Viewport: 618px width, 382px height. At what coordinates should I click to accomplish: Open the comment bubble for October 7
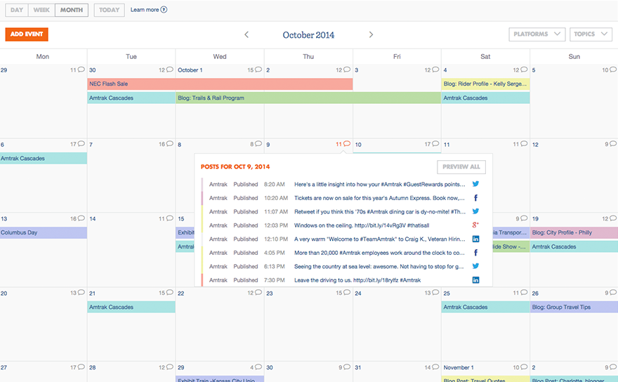tap(170, 144)
